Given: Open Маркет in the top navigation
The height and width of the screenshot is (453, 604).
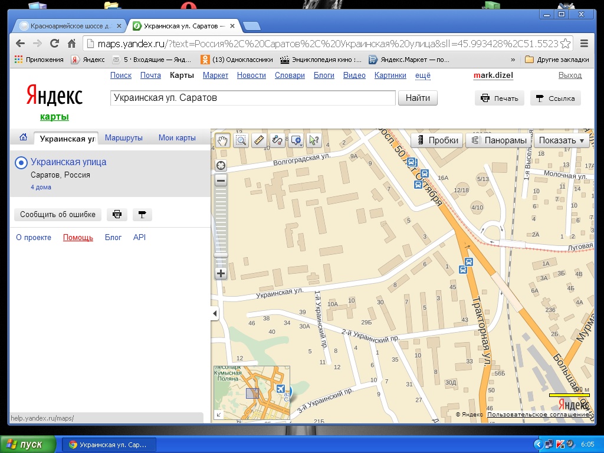Looking at the screenshot, I should tap(216, 75).
